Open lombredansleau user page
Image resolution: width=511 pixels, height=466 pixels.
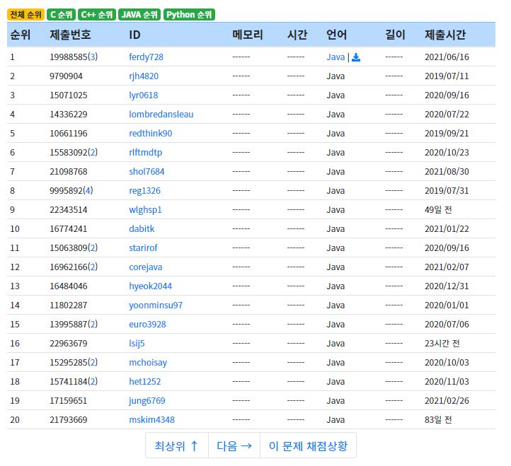click(x=161, y=115)
